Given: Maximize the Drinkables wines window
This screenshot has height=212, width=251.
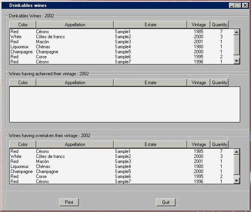Looking at the screenshot, I should (239, 5).
